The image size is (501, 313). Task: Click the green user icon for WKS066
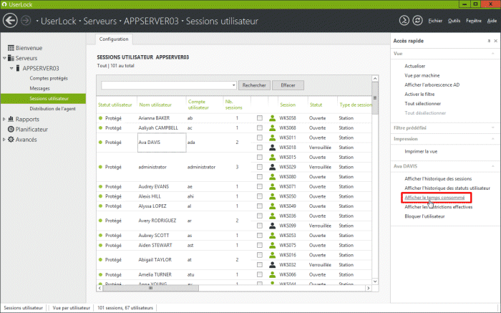pyautogui.click(x=272, y=274)
